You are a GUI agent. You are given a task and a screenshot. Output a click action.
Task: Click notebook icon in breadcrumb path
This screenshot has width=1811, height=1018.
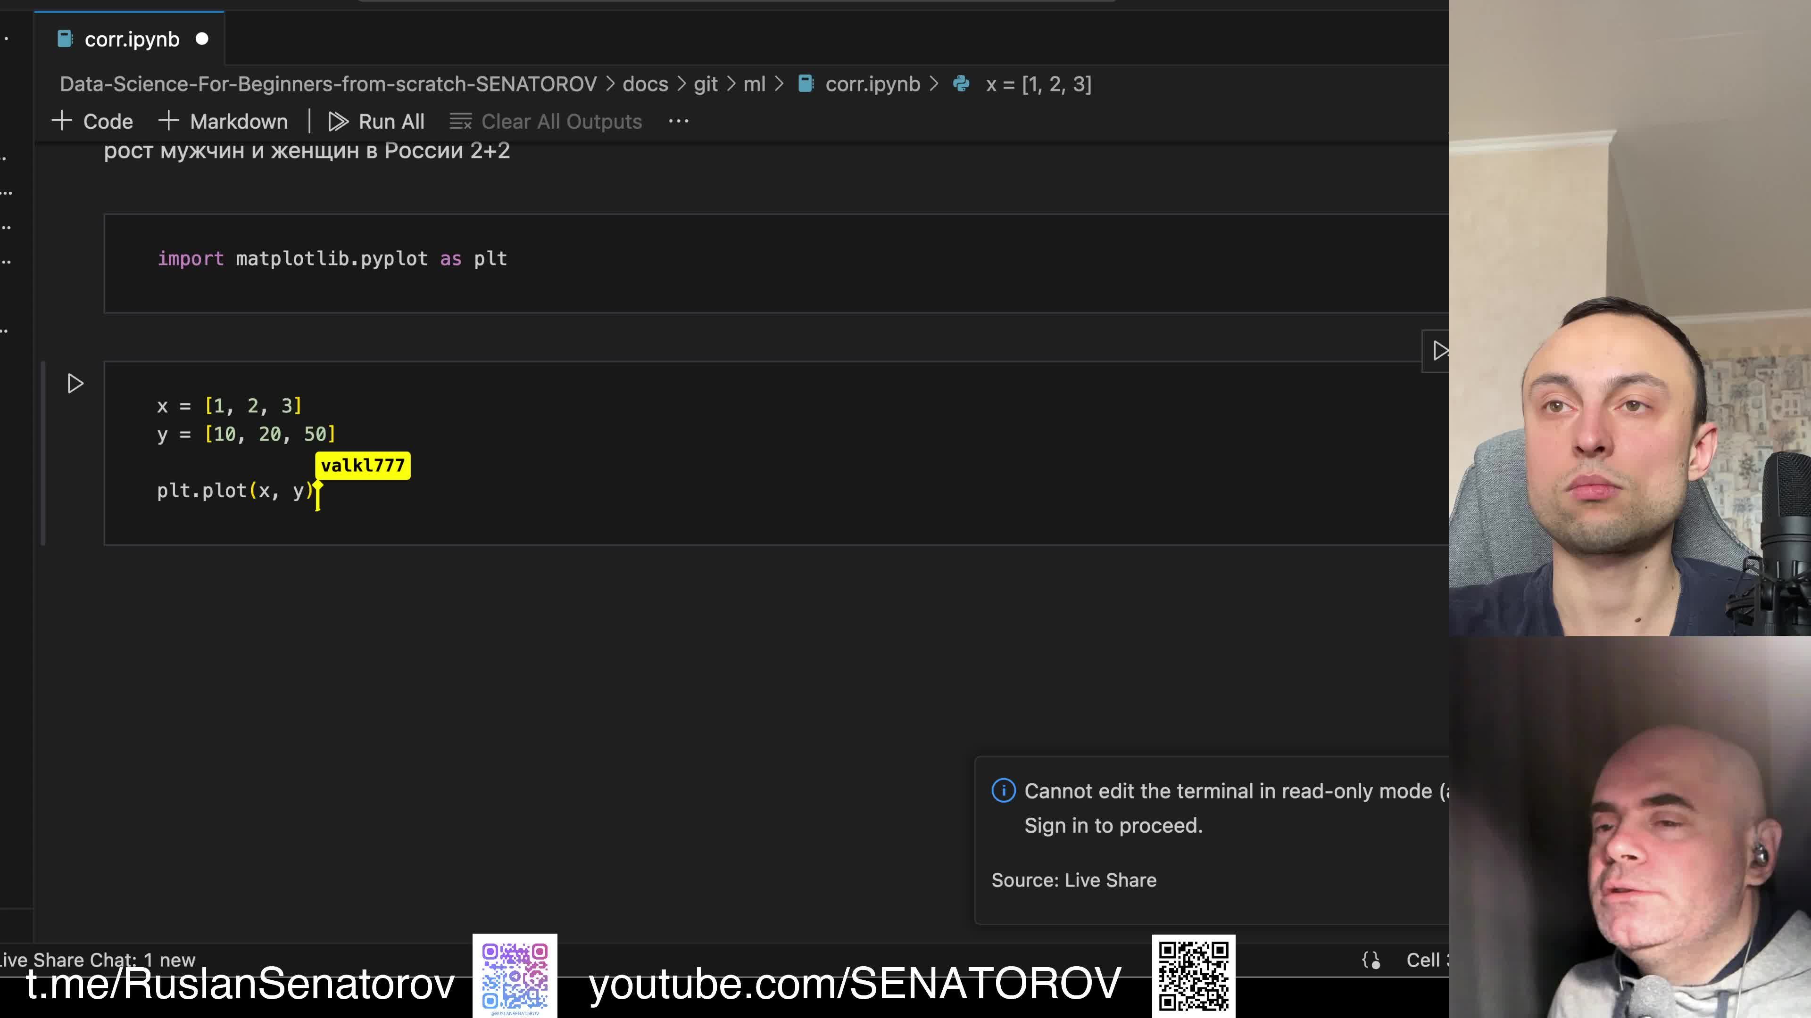[x=806, y=84]
